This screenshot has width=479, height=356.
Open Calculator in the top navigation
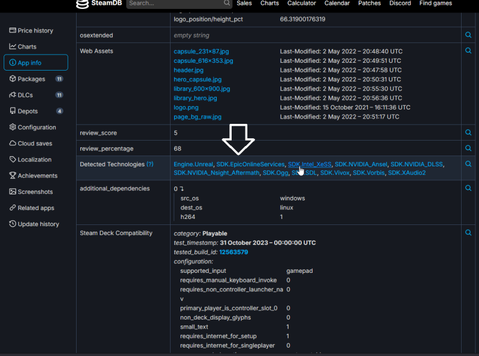[x=302, y=4]
